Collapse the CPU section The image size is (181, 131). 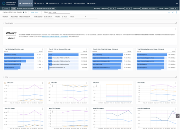[x=4, y=77]
